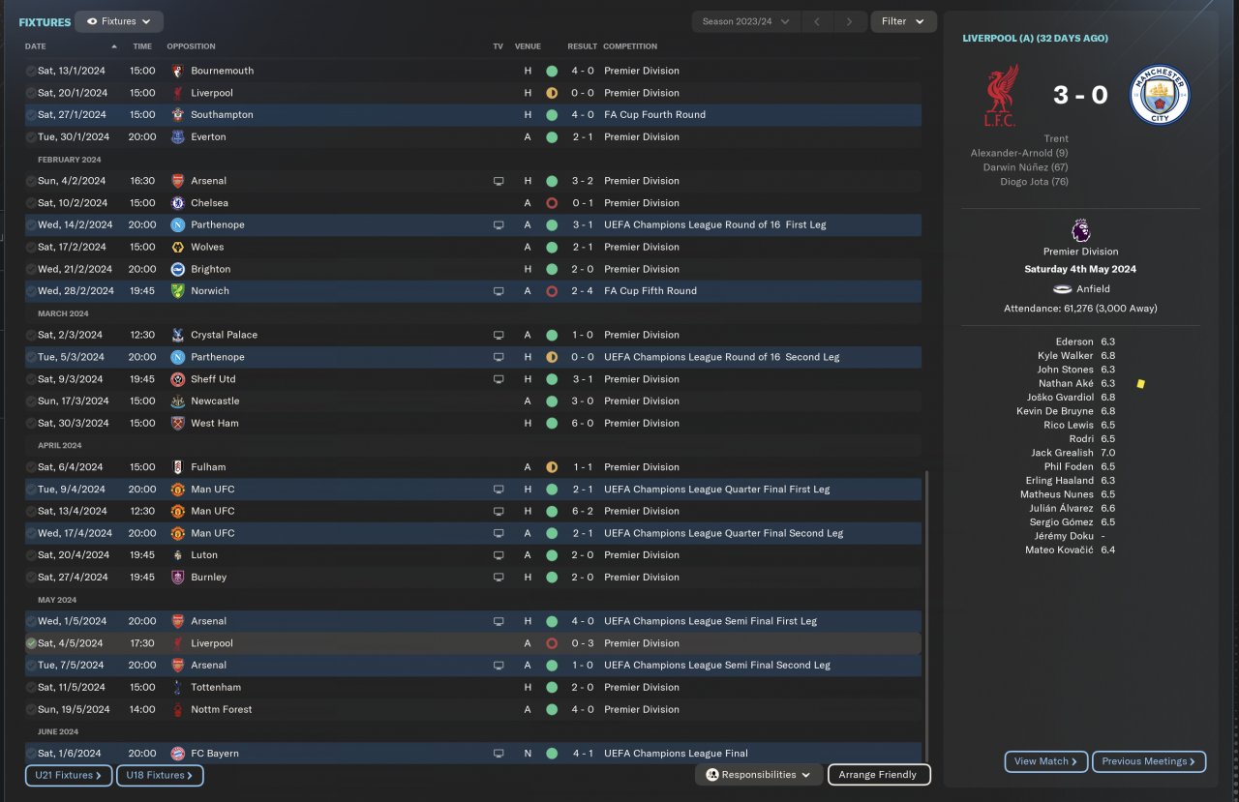The image size is (1239, 802).
Task: Click Parthenope badge in the 14/2/2024 row
Action: (177, 224)
